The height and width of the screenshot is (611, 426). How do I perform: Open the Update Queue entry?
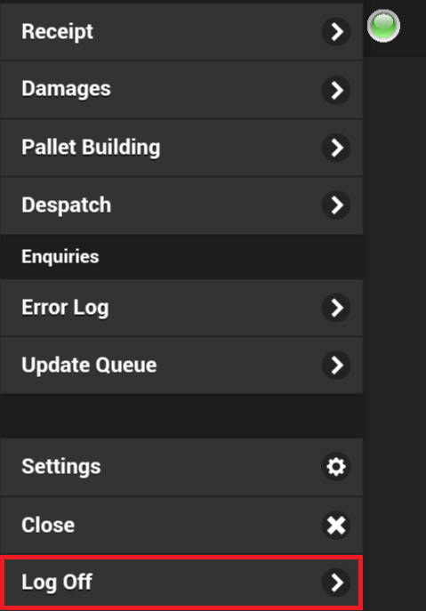[x=181, y=366]
